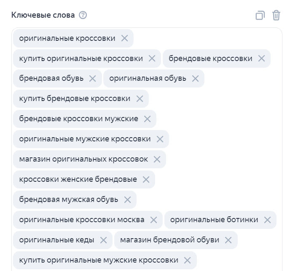
Task: Remove the 'оригинальные кеды' keyword
Action: coord(103,240)
